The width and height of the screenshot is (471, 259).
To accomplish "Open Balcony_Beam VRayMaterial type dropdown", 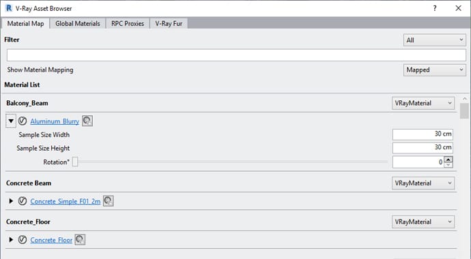I will pyautogui.click(x=423, y=103).
